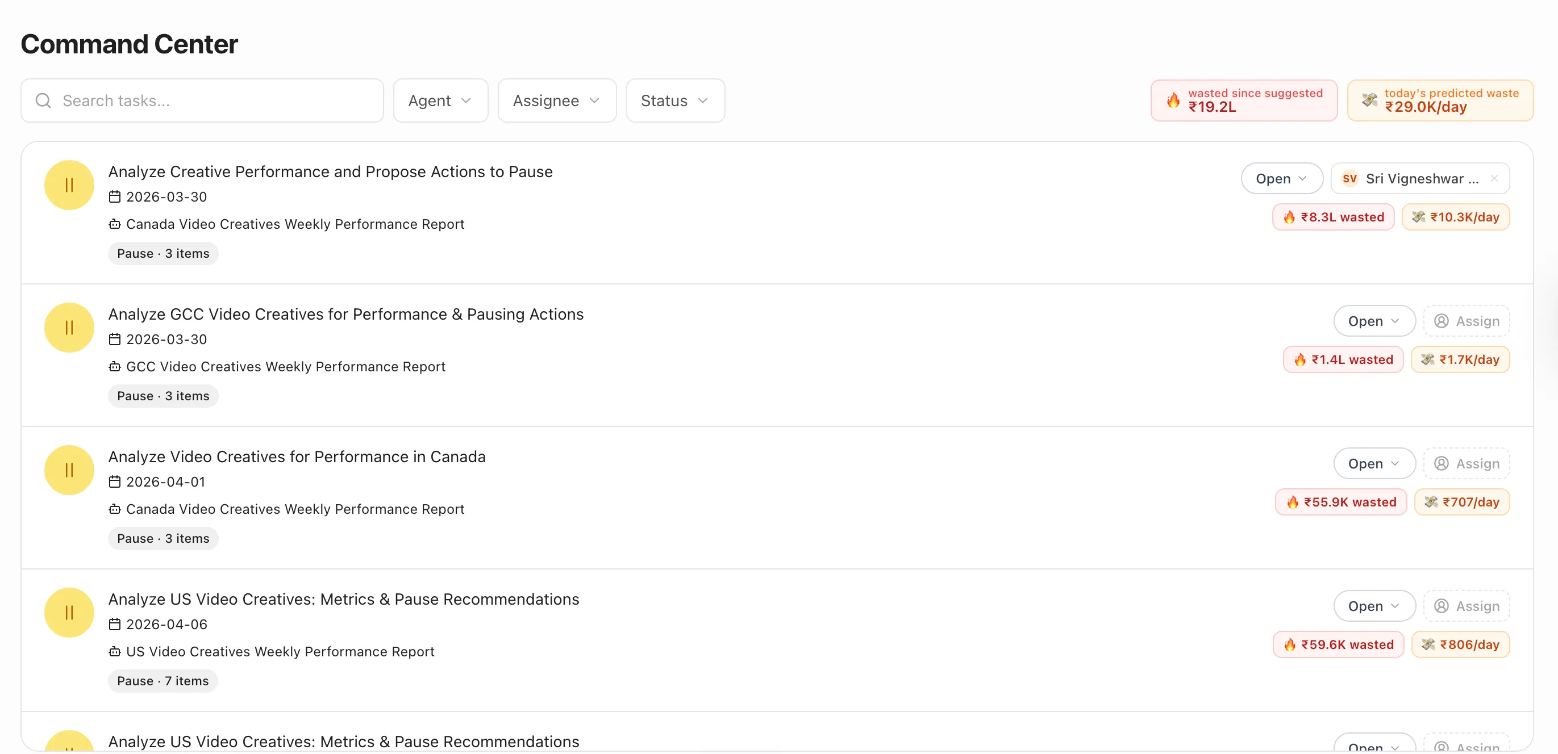
Task: Click Pause · 3 items tag under GCC task
Action: tap(163, 396)
